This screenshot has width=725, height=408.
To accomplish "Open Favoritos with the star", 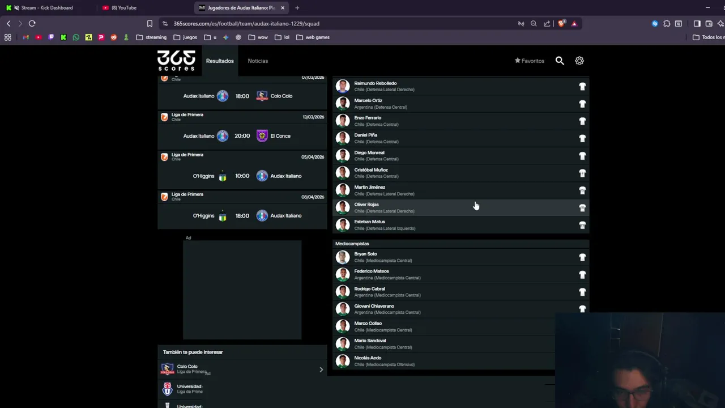I will click(530, 61).
